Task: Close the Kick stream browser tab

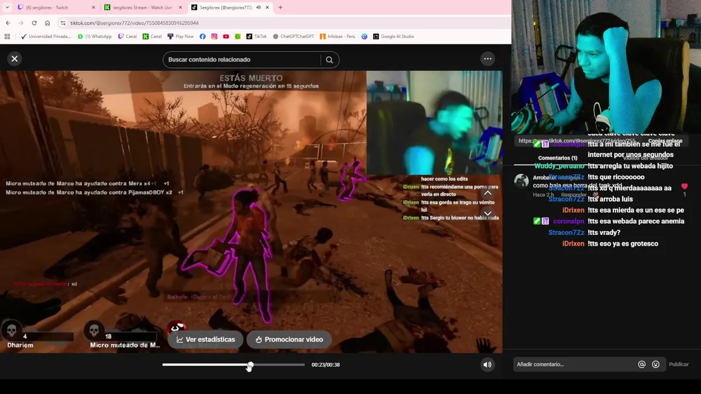Action: pos(180,8)
